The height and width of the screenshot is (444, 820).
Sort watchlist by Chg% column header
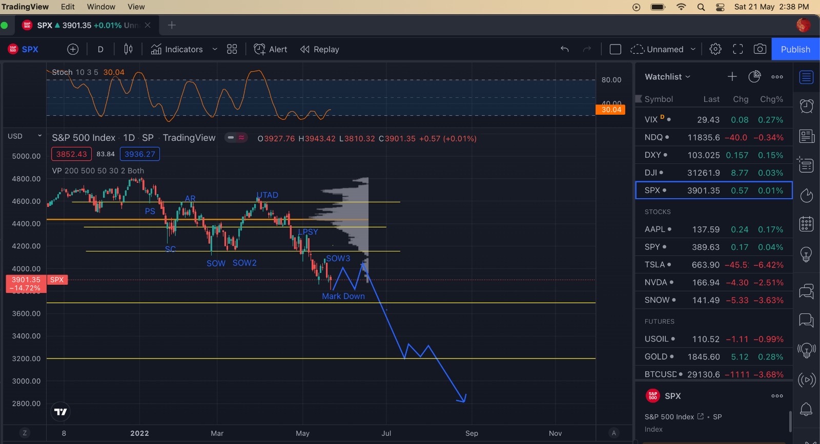click(x=771, y=99)
